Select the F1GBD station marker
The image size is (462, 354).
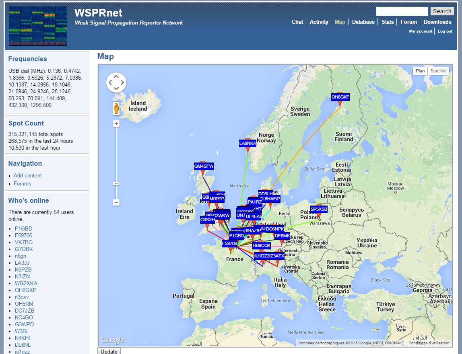coord(237,236)
